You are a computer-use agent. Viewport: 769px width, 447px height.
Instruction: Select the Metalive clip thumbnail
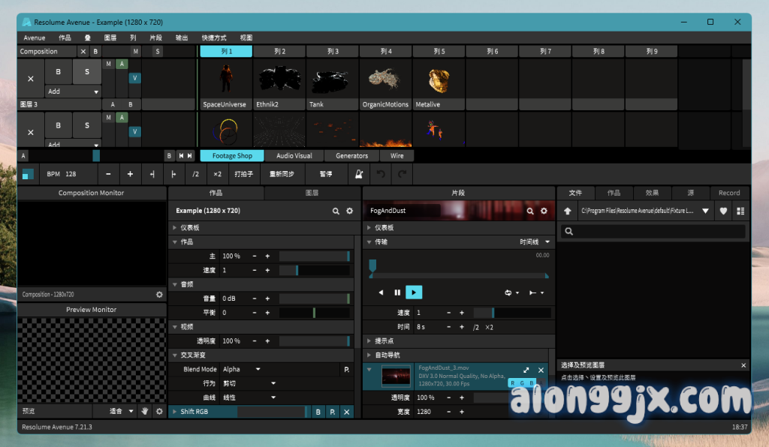point(439,80)
